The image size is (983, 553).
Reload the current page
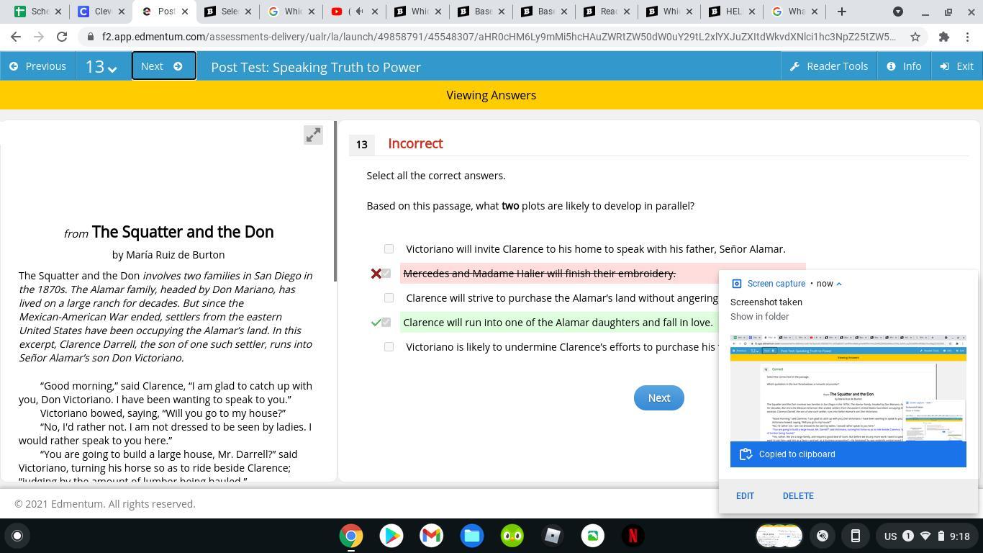62,37
